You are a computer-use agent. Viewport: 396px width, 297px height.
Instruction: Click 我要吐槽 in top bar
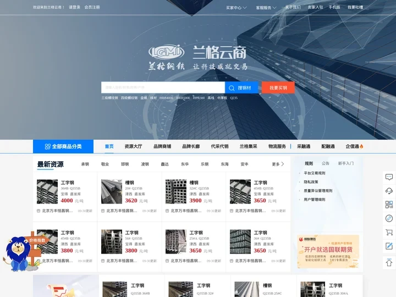(355, 7)
